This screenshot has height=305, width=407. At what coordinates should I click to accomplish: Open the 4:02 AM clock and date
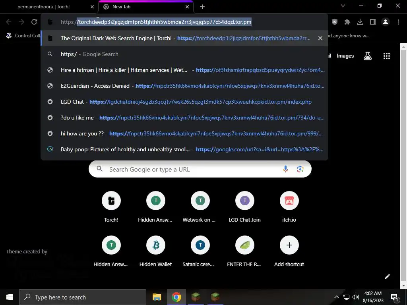pos(373,297)
